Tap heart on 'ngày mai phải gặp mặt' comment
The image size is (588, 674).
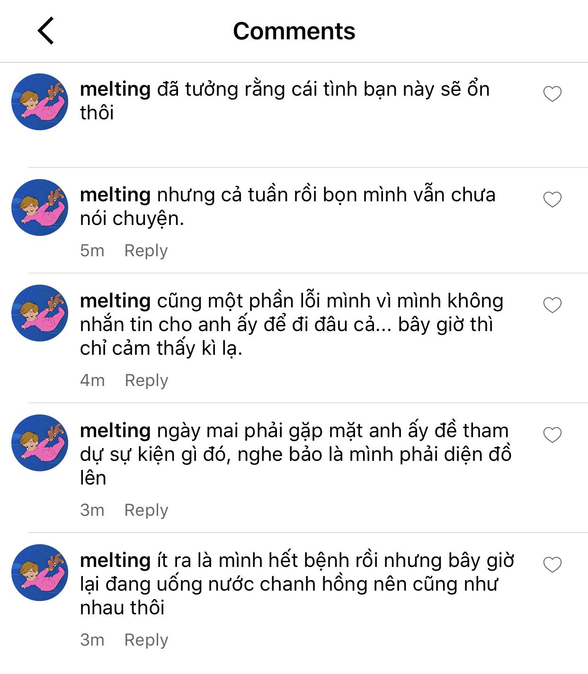pos(552,435)
